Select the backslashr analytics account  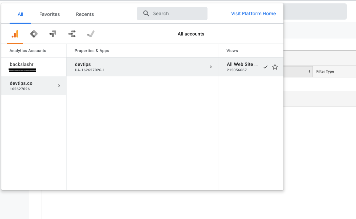click(x=34, y=67)
